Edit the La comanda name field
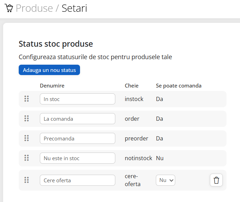Image resolution: width=240 pixels, height=202 pixels. [x=78, y=119]
